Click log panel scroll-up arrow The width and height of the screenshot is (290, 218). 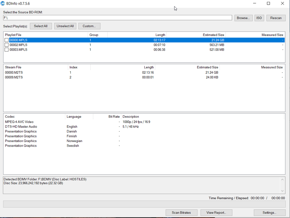[282, 180]
